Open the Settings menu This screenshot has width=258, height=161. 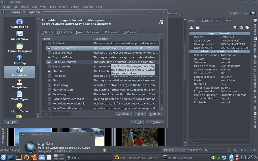tap(87, 7)
